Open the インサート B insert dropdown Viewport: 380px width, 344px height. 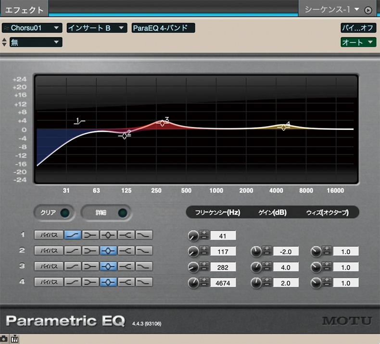click(97, 28)
